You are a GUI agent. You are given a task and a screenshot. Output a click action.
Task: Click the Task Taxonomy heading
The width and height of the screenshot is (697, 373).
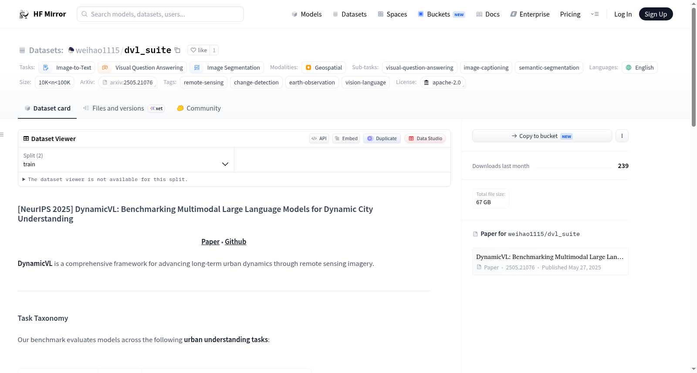(x=43, y=318)
